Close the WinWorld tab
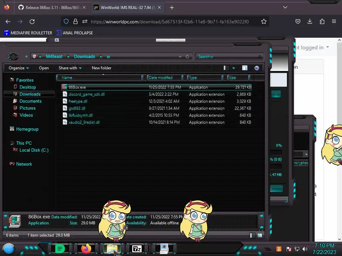 click(159, 8)
